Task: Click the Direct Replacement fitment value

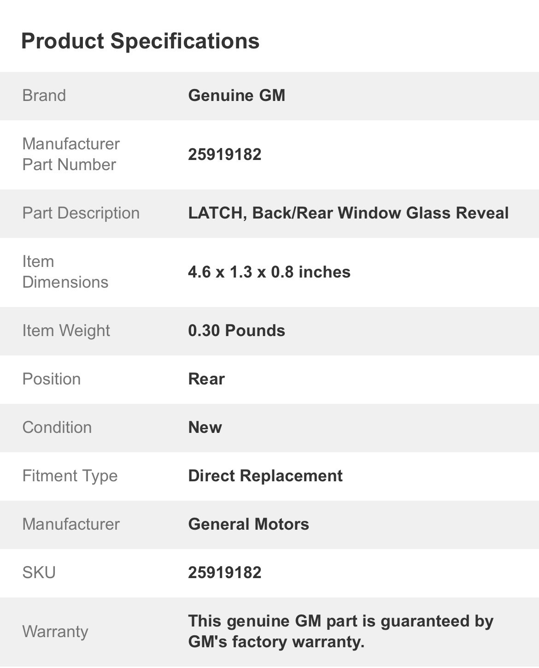Action: point(265,476)
